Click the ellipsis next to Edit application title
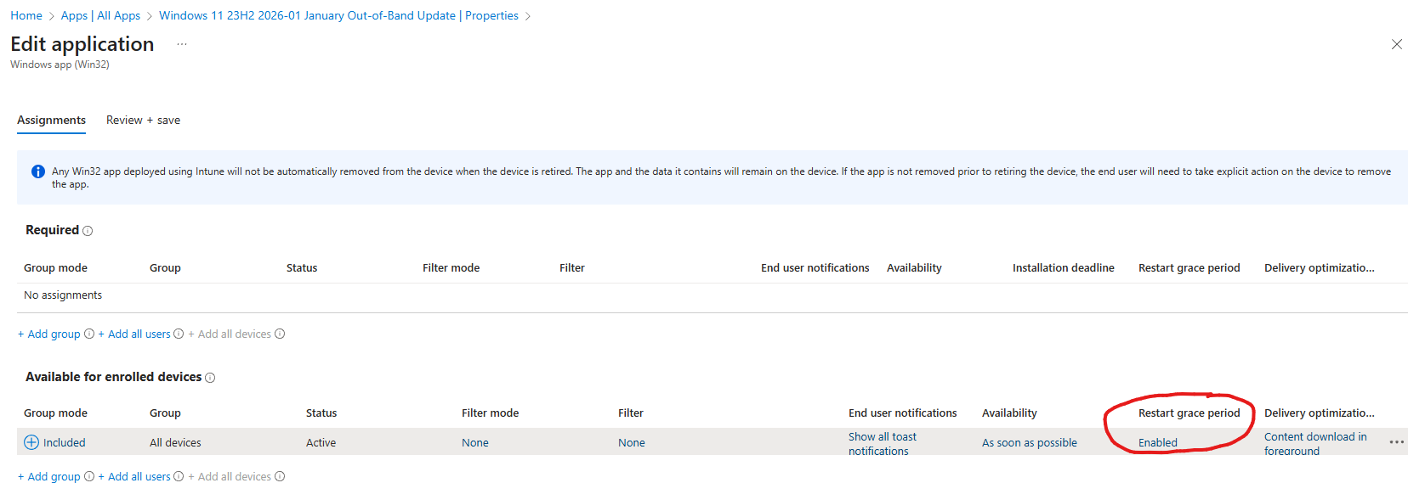1408x483 pixels. tap(182, 44)
